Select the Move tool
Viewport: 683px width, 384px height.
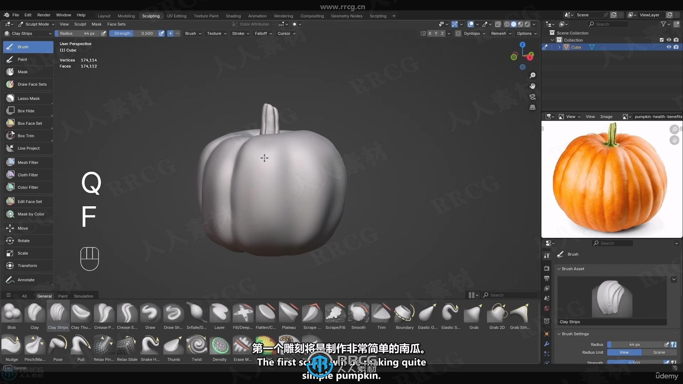[28, 228]
